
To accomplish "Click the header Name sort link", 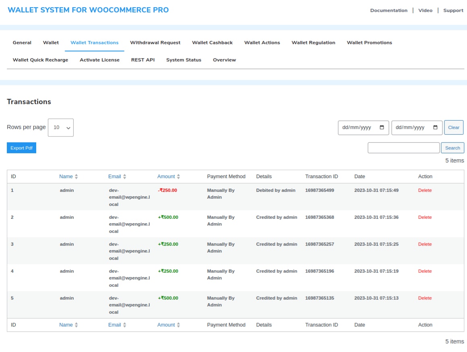I will point(66,177).
